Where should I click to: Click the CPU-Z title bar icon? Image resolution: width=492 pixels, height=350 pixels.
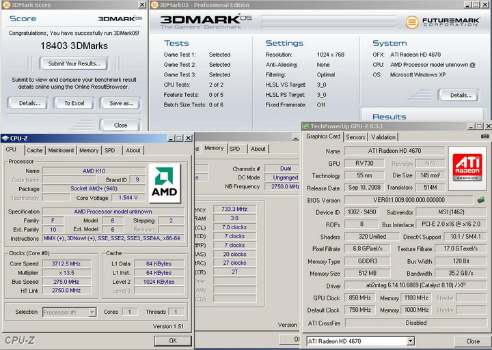click(x=5, y=138)
